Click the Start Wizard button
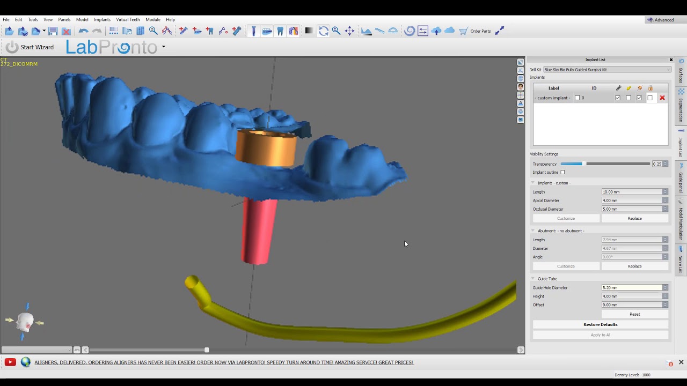The width and height of the screenshot is (687, 386). (30, 47)
